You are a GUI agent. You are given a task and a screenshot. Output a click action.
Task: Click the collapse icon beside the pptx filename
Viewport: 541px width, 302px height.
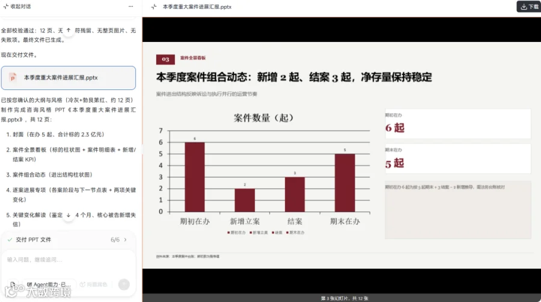(x=154, y=7)
